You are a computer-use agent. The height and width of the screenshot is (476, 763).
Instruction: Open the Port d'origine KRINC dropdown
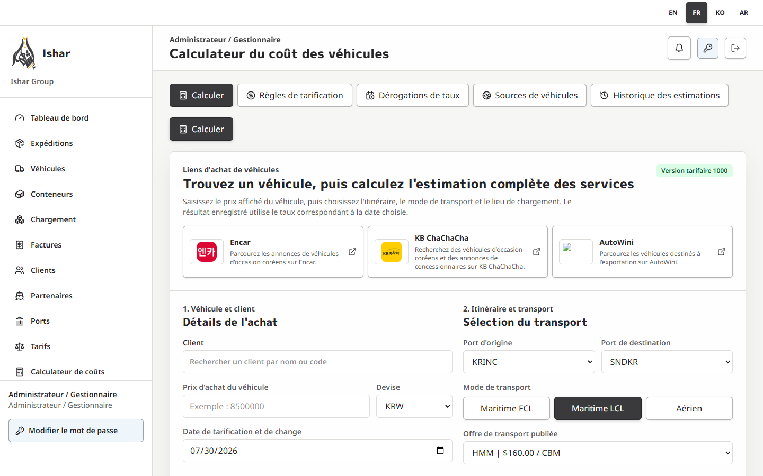(529, 362)
